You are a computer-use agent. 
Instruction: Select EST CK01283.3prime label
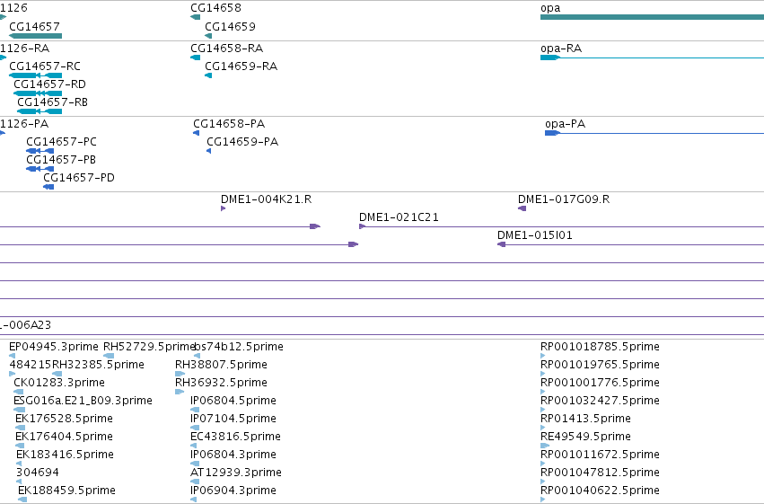59,382
